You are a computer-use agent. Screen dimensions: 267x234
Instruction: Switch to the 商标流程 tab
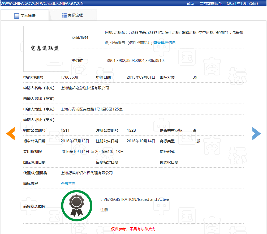tap(74, 15)
